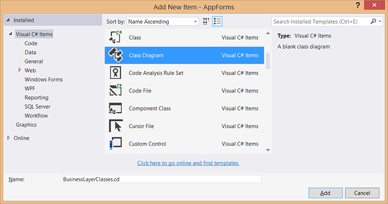Pick the Code File template icon
388x204 pixels.
tap(115, 90)
